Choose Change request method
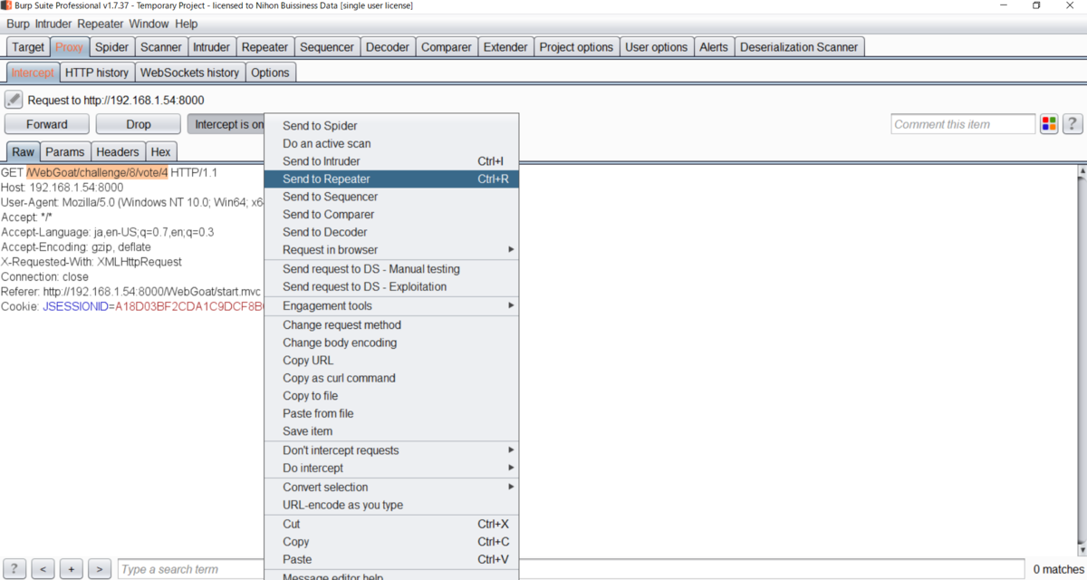This screenshot has width=1087, height=580. click(391, 325)
